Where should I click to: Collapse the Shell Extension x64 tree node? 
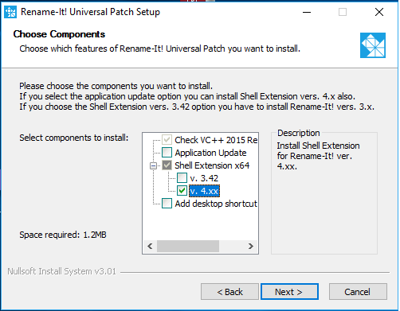tap(153, 165)
